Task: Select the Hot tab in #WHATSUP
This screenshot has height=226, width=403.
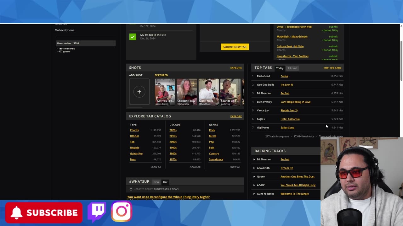Action: (x=165, y=182)
